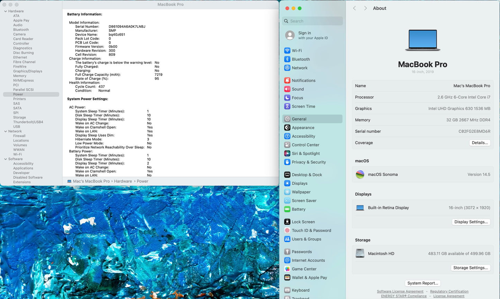Click the macOS Sonoma icon
The image size is (500, 299).
pos(360,175)
